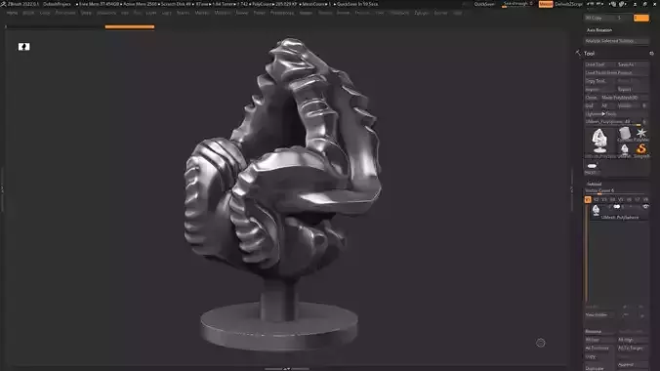
Task: Click the large current tool thumbnail
Action: [x=599, y=141]
